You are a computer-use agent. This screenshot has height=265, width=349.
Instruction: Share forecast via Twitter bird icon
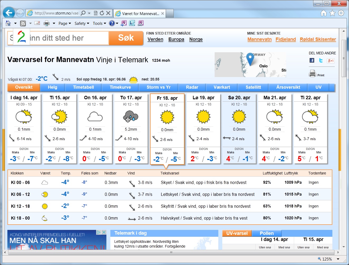tap(321, 60)
